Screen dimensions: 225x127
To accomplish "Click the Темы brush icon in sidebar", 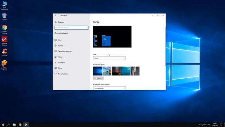I will tap(56, 57).
